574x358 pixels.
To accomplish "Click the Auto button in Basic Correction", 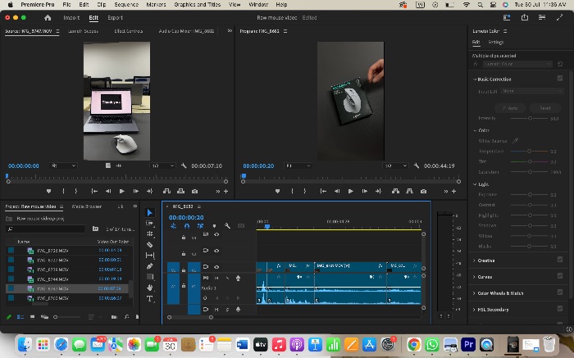I will pyautogui.click(x=510, y=108).
